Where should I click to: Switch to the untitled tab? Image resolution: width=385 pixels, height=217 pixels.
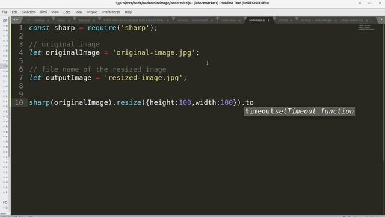point(283,20)
